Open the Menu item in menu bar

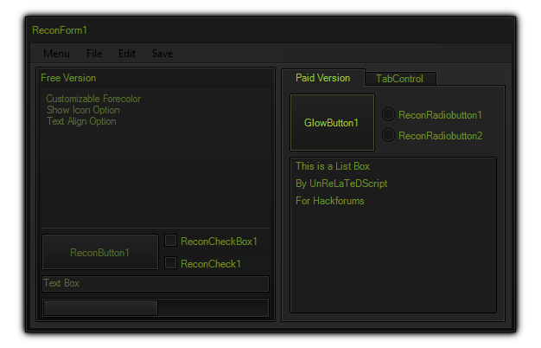click(56, 54)
